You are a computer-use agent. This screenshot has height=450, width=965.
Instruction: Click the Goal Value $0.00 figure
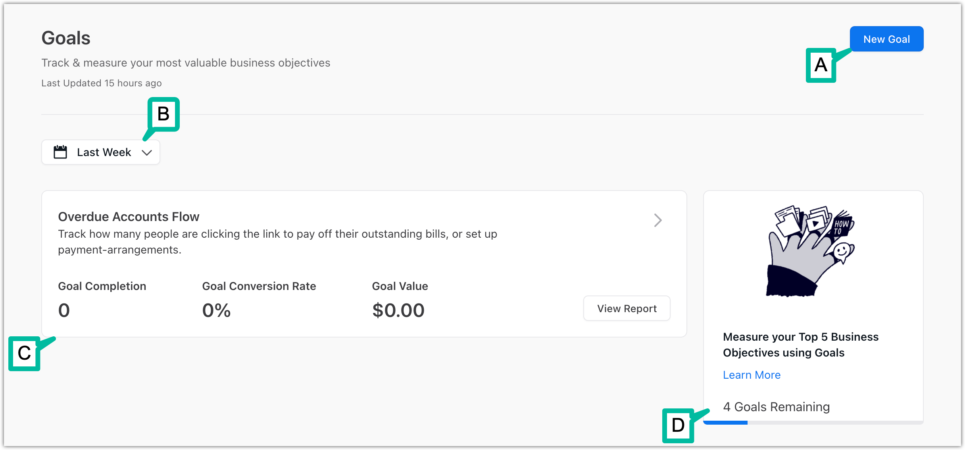tap(398, 310)
